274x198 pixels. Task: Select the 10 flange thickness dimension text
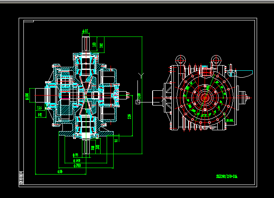click(116, 141)
